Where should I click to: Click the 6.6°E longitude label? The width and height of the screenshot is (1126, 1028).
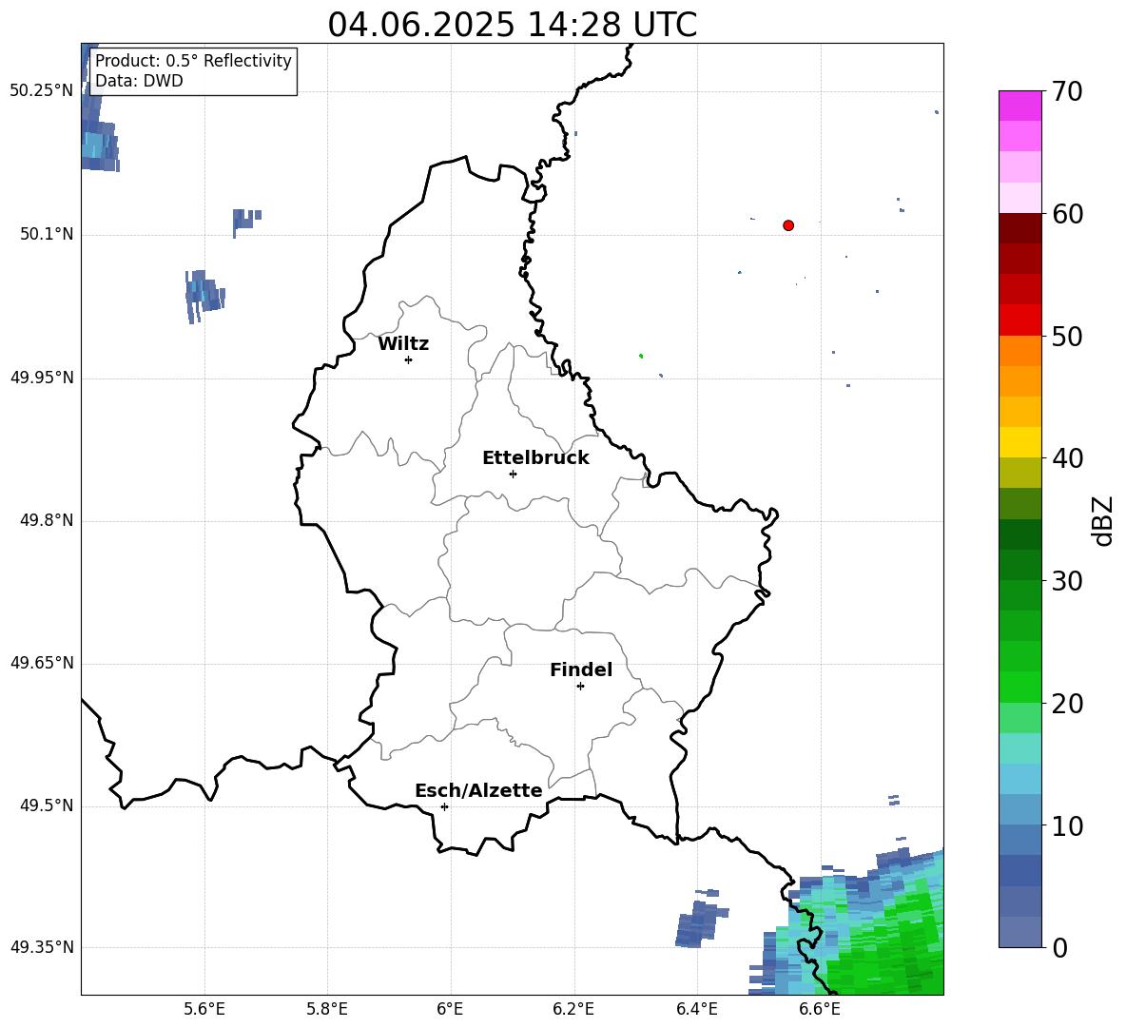[x=820, y=1009]
